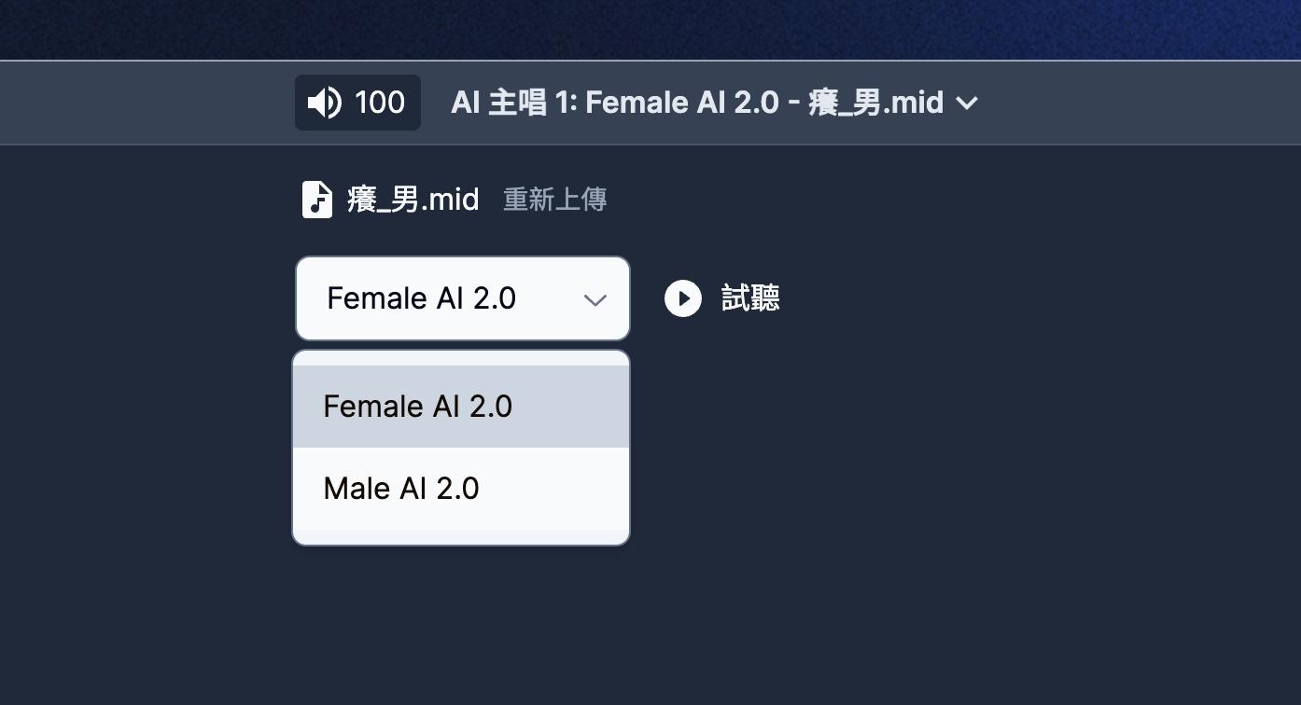Click bottom padding strip of voice options list
The width and height of the screenshot is (1301, 705).
pyautogui.click(x=461, y=536)
